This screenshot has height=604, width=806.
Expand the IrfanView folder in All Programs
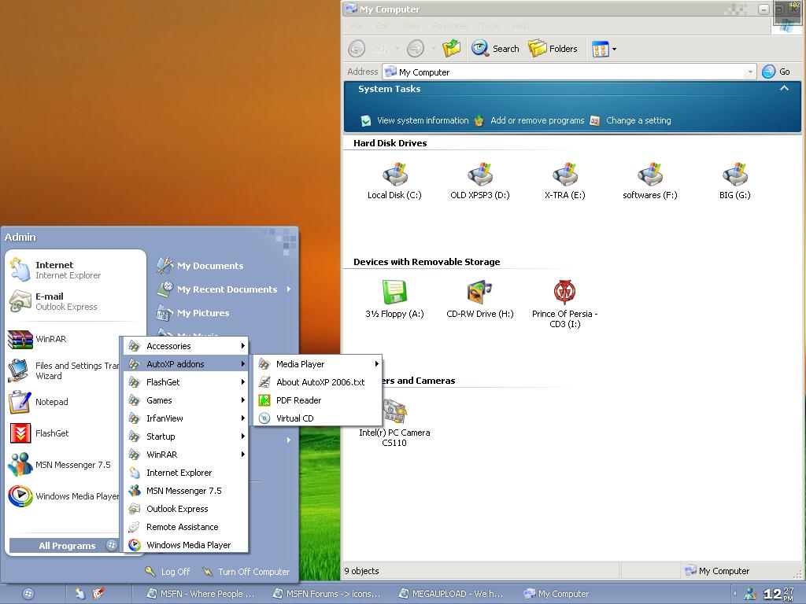[x=186, y=418]
